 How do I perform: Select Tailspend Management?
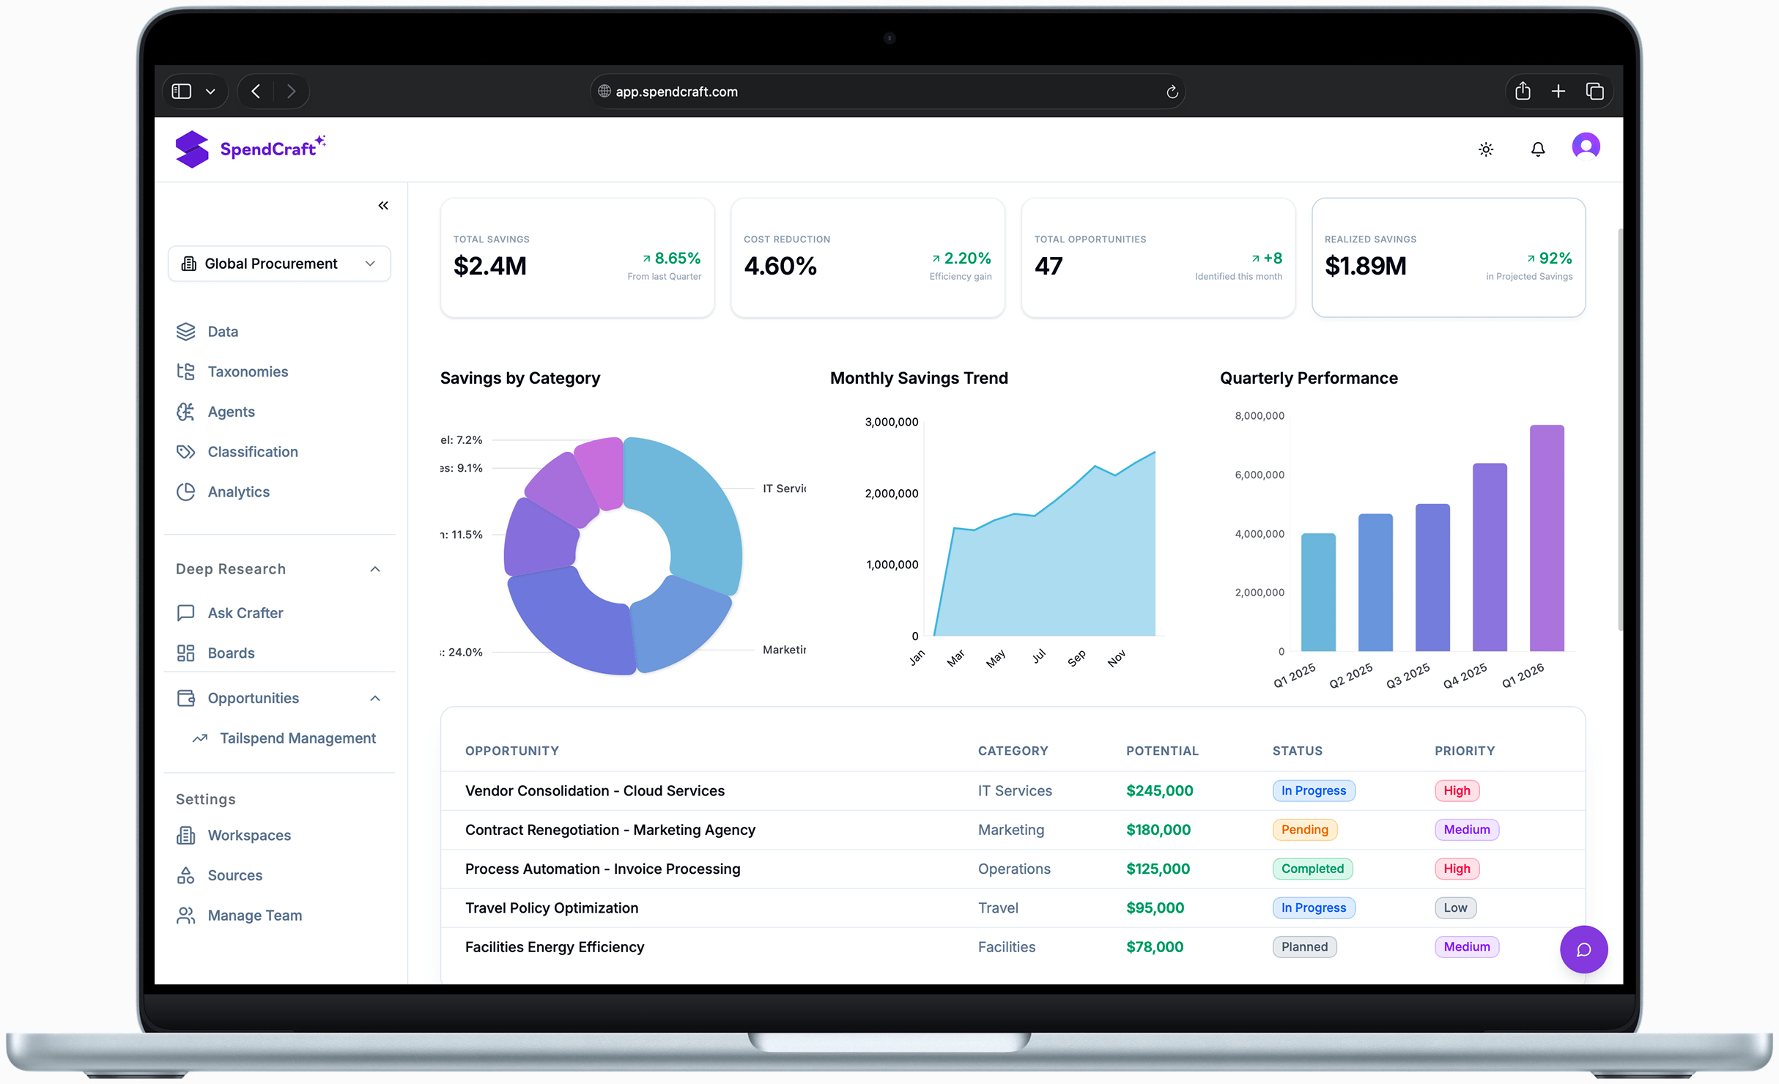(x=297, y=738)
